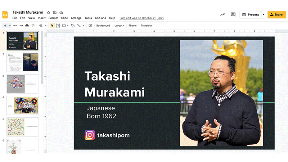Image resolution: width=288 pixels, height=162 pixels.
Task: Check the cloud document status icon
Action: click(61, 13)
